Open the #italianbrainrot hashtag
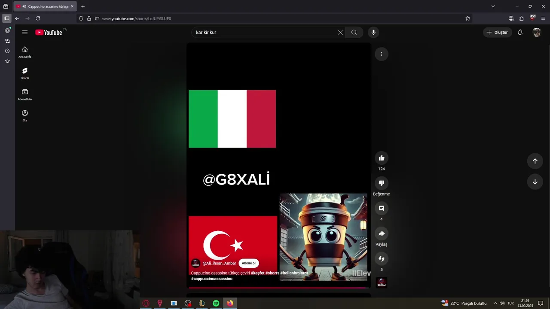Image resolution: width=550 pixels, height=309 pixels. point(294,273)
